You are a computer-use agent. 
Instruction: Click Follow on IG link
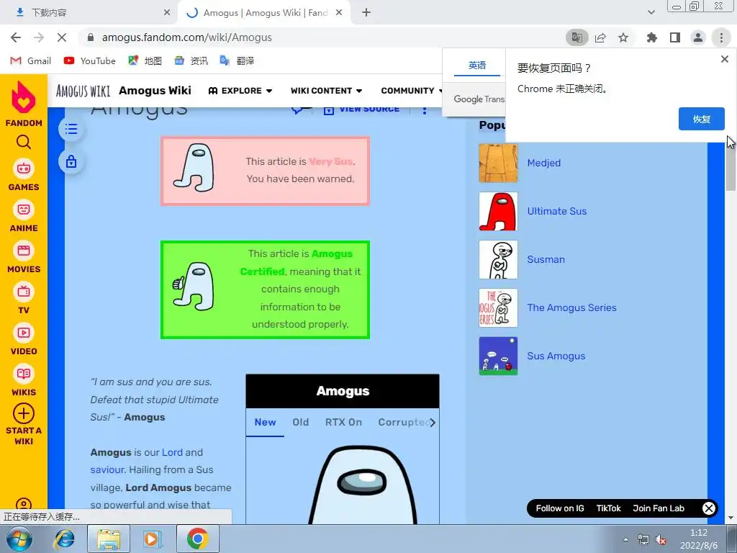[560, 508]
